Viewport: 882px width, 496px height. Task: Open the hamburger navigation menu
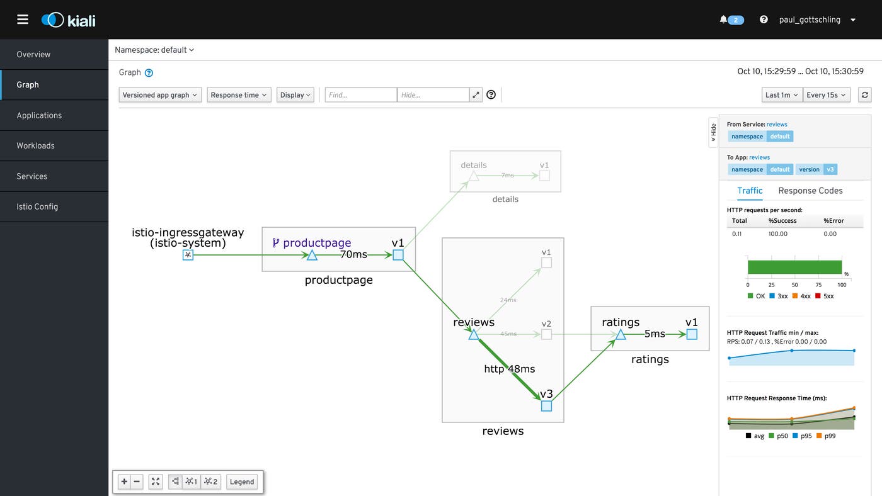(x=23, y=20)
